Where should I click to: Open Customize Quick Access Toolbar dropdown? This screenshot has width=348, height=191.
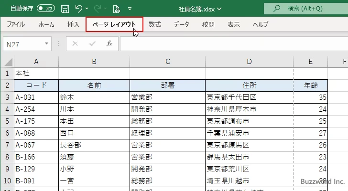(130, 9)
